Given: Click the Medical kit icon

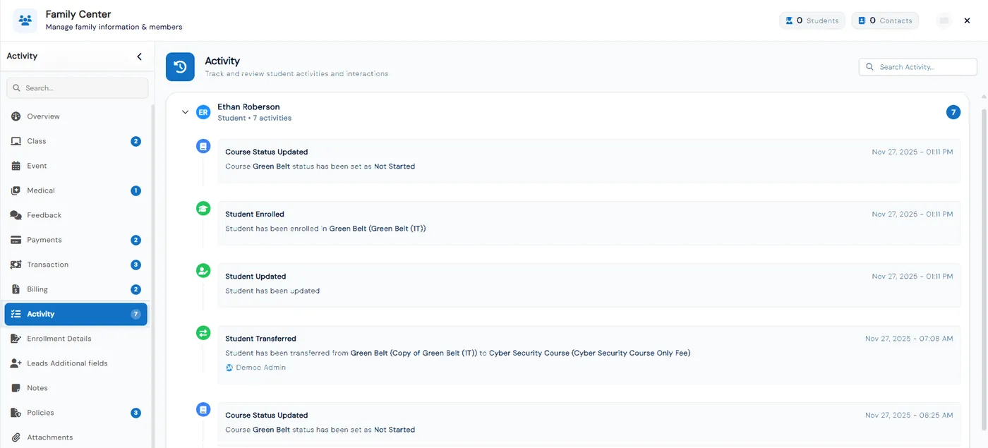Looking at the screenshot, I should point(16,190).
